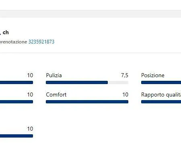
Task: Click the 7,5 Pulizia score
Action: (x=125, y=75)
